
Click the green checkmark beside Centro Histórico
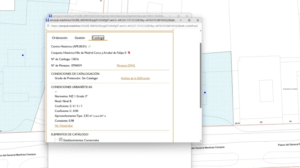click(x=90, y=46)
